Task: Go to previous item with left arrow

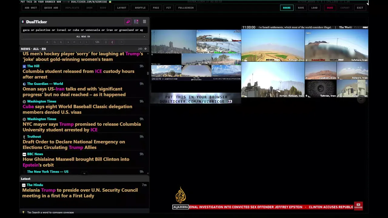Action: pyautogui.click(x=80, y=42)
